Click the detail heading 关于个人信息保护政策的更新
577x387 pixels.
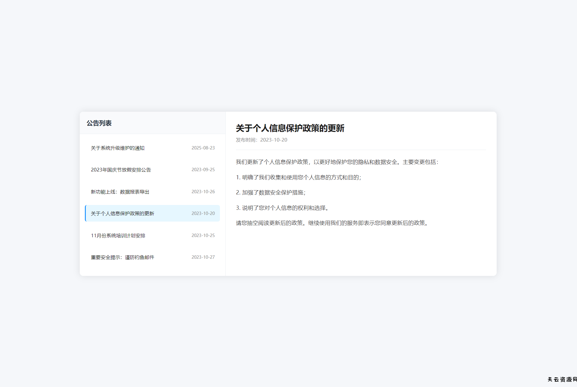290,128
